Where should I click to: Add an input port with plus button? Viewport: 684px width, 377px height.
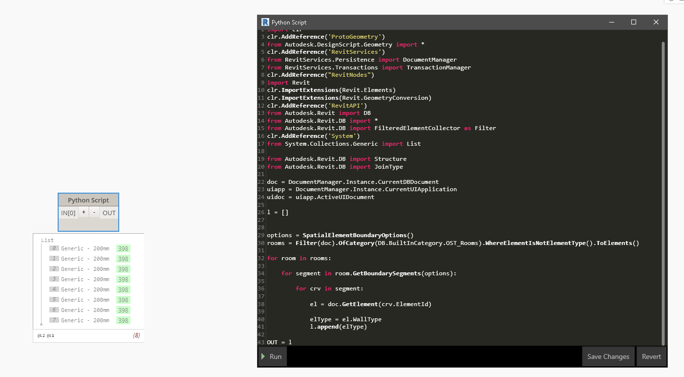point(84,212)
